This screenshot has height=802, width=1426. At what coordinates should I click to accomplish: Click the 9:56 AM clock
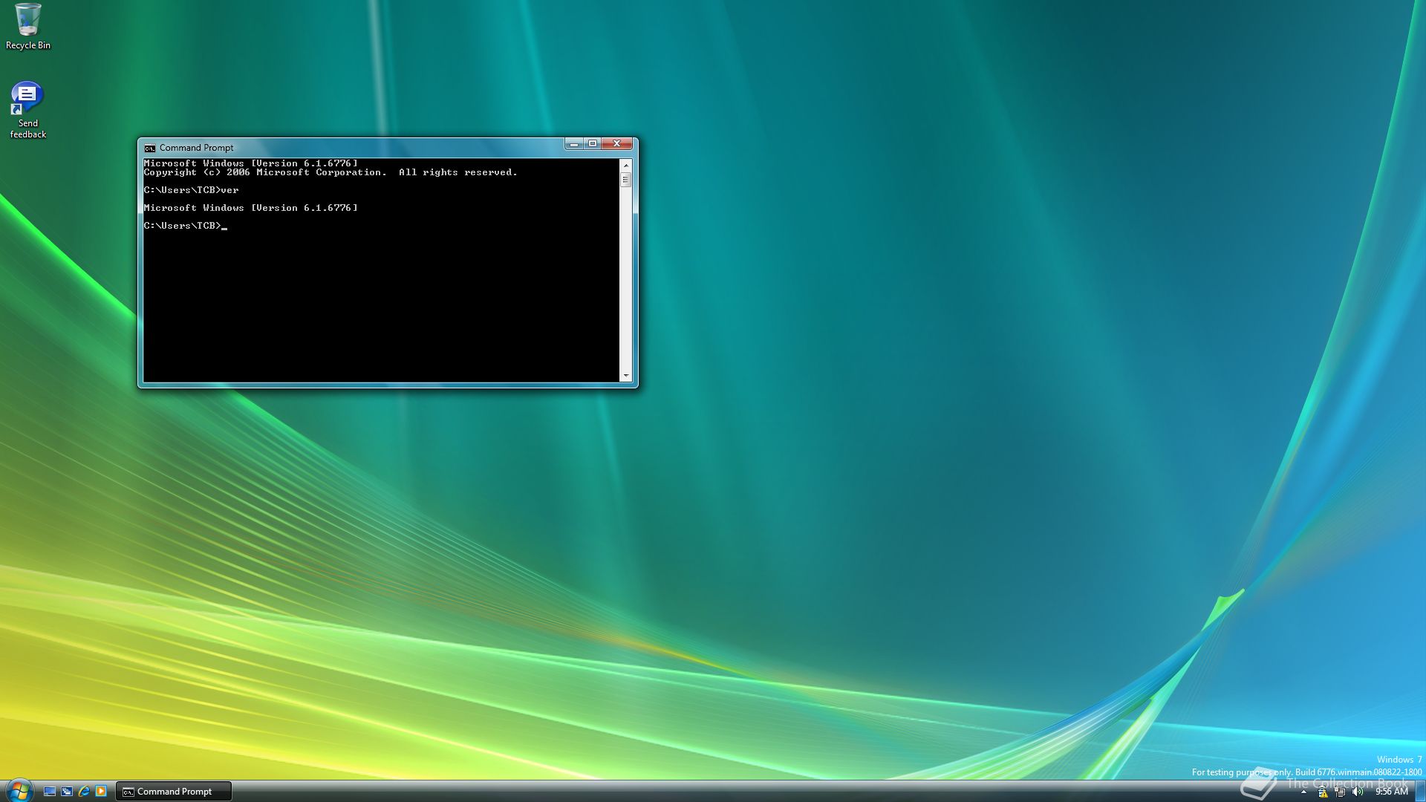(1391, 792)
